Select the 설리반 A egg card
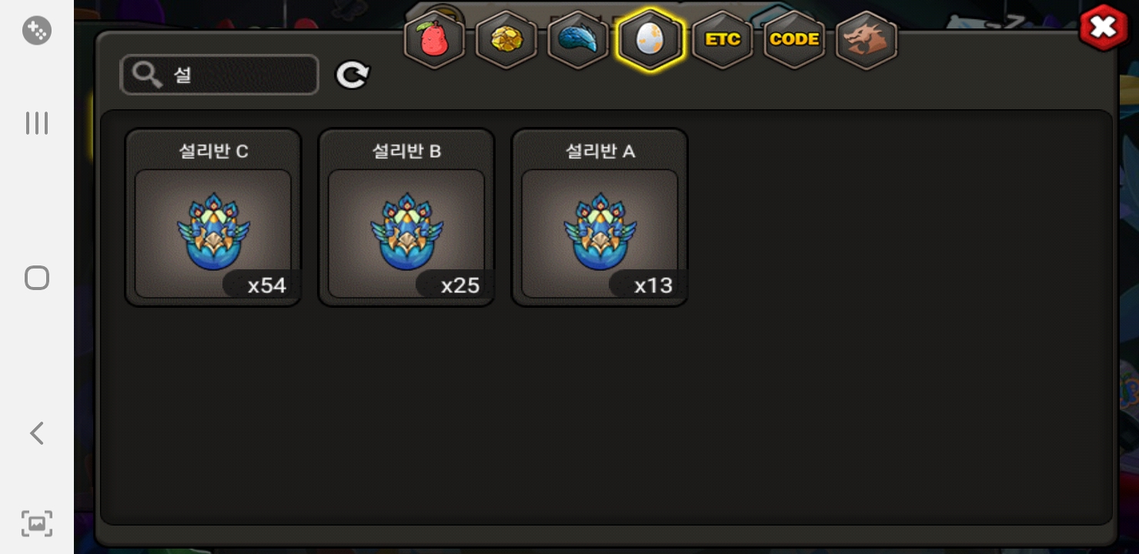Image resolution: width=1139 pixels, height=554 pixels. 600,217
